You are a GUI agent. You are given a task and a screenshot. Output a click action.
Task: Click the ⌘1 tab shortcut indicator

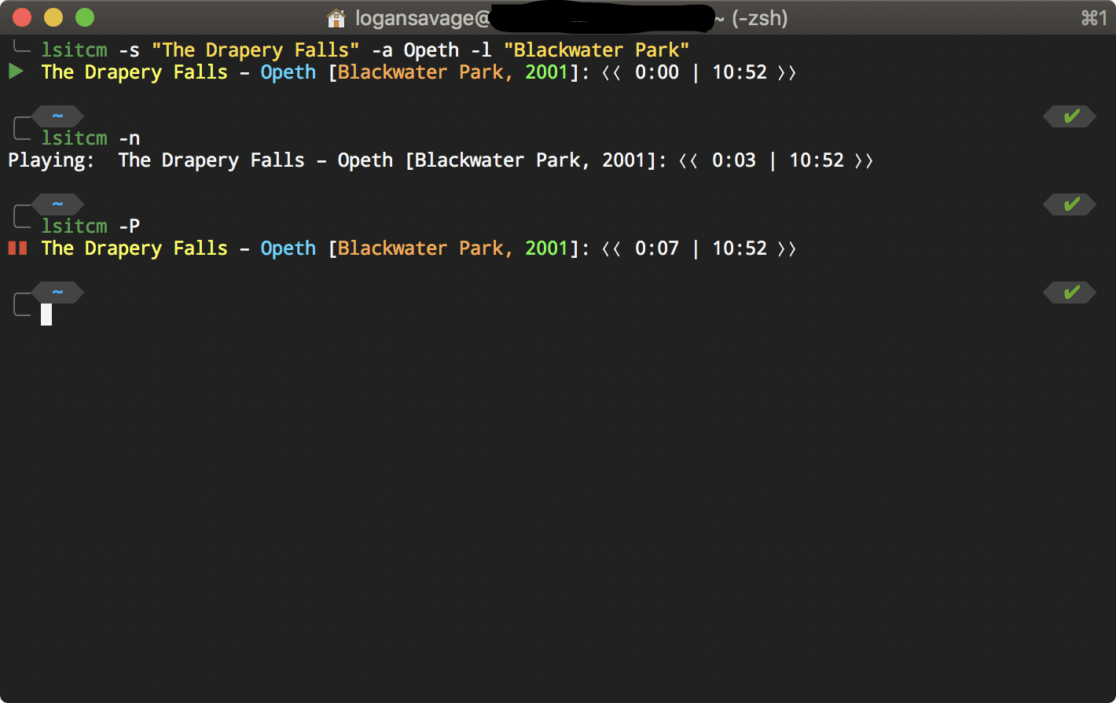point(1094,17)
